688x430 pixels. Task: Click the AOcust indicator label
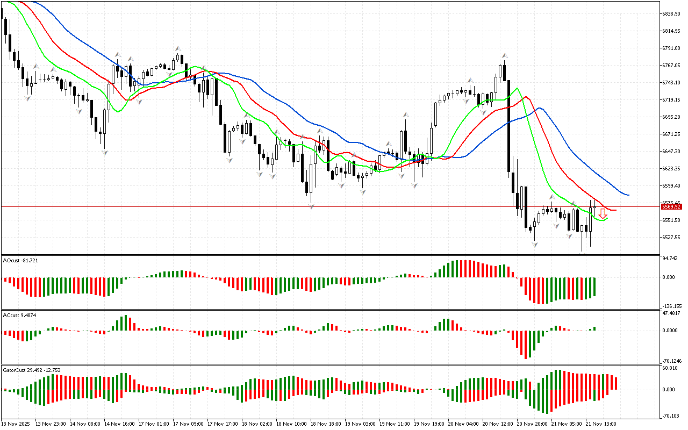click(x=20, y=260)
